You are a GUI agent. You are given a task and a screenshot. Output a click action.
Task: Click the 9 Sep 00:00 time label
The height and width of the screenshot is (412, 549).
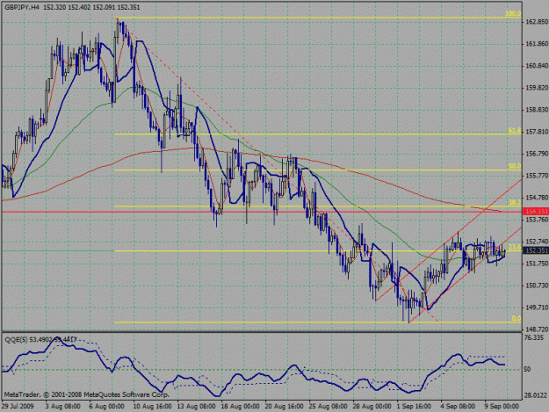tap(502, 407)
